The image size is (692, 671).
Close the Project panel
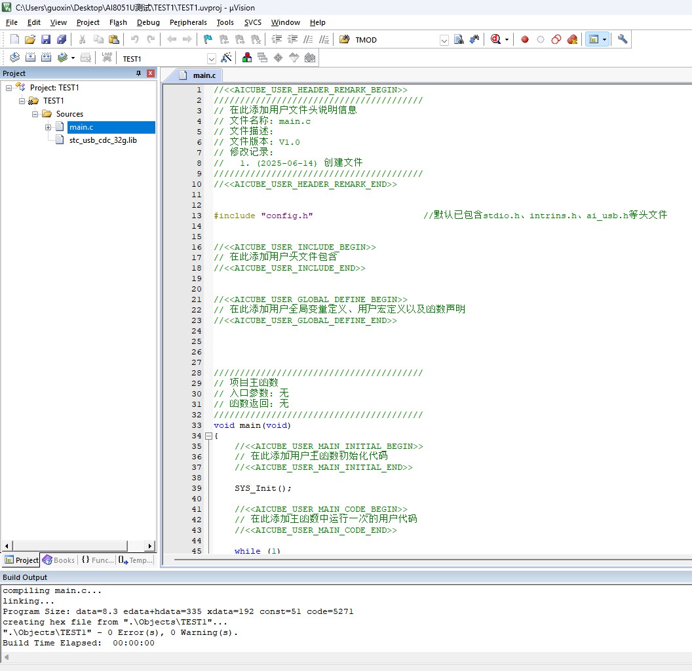point(151,73)
